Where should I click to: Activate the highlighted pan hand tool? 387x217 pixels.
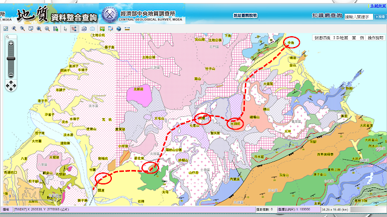tap(74, 29)
